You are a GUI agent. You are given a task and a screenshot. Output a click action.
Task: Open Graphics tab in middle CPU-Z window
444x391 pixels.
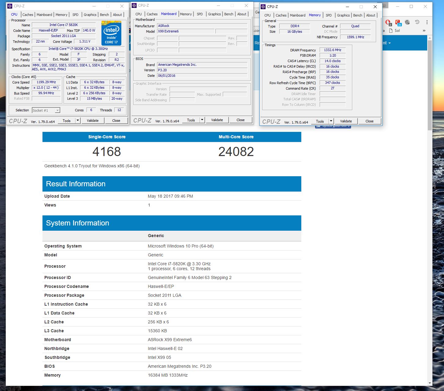(215, 14)
